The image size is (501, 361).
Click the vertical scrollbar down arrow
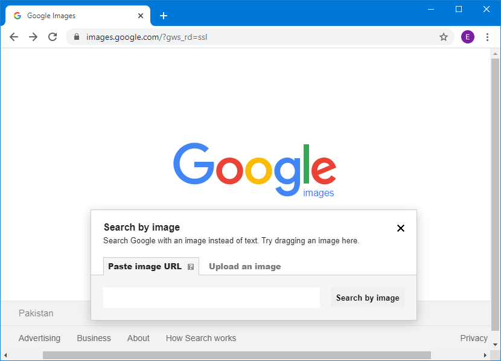(495, 344)
